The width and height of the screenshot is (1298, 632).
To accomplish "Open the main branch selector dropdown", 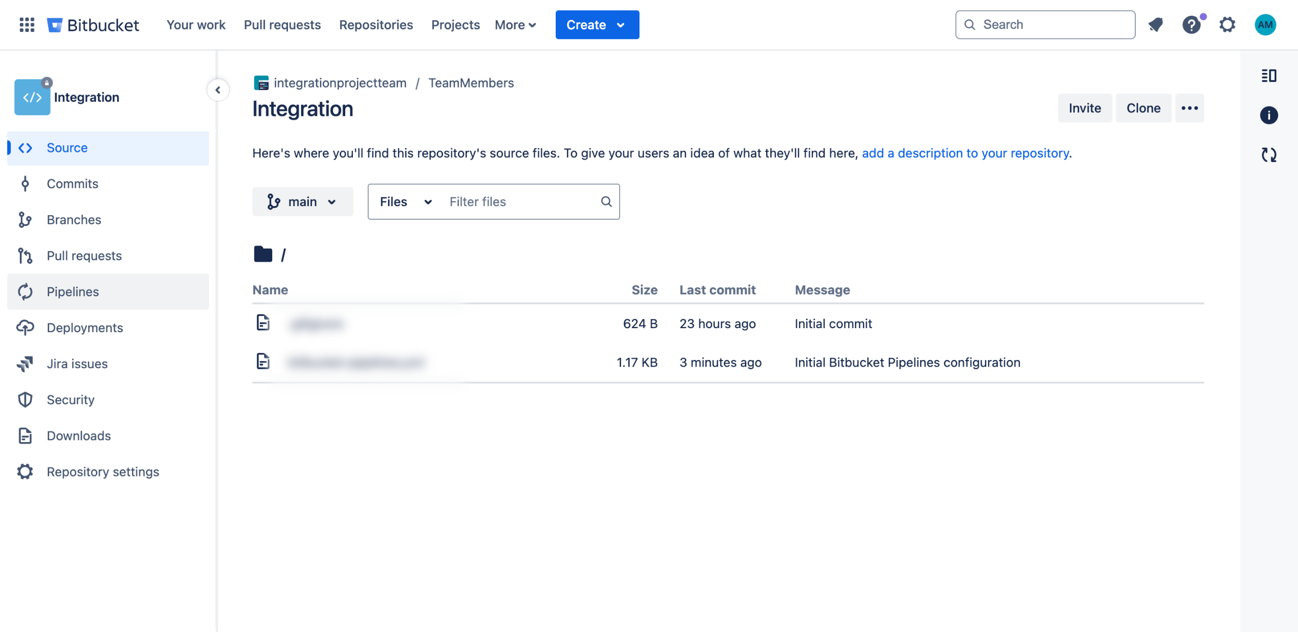I will [x=303, y=202].
